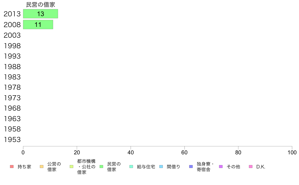
Task: Click the red 持ち家 legend swatch
Action: click(12, 166)
